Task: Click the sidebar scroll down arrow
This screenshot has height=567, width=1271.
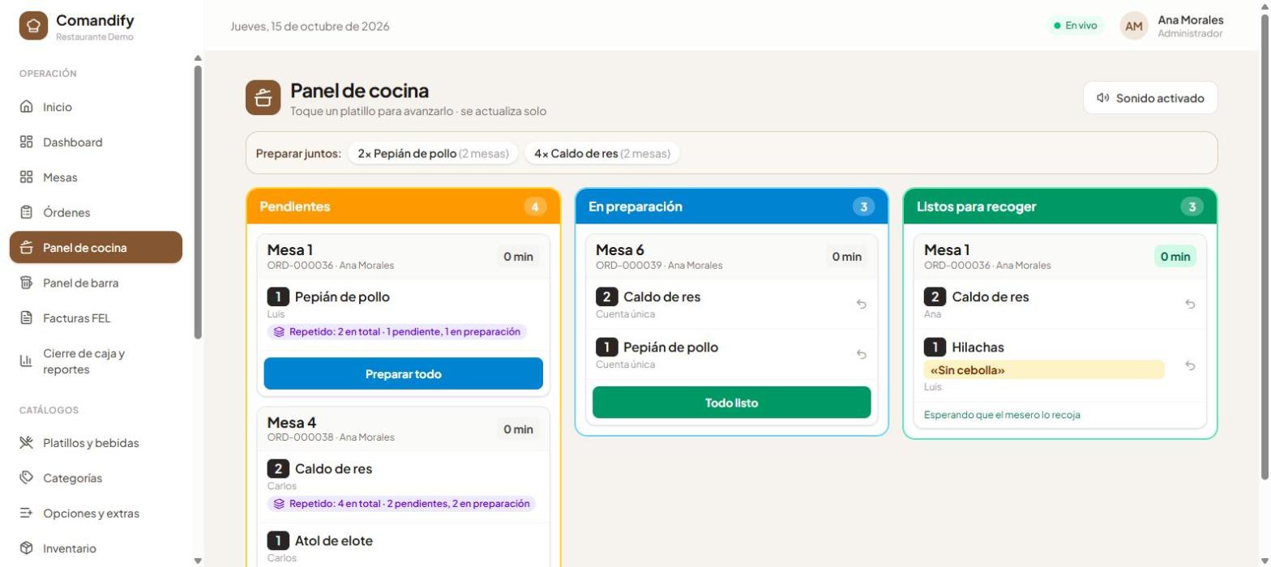Action: pos(198,561)
